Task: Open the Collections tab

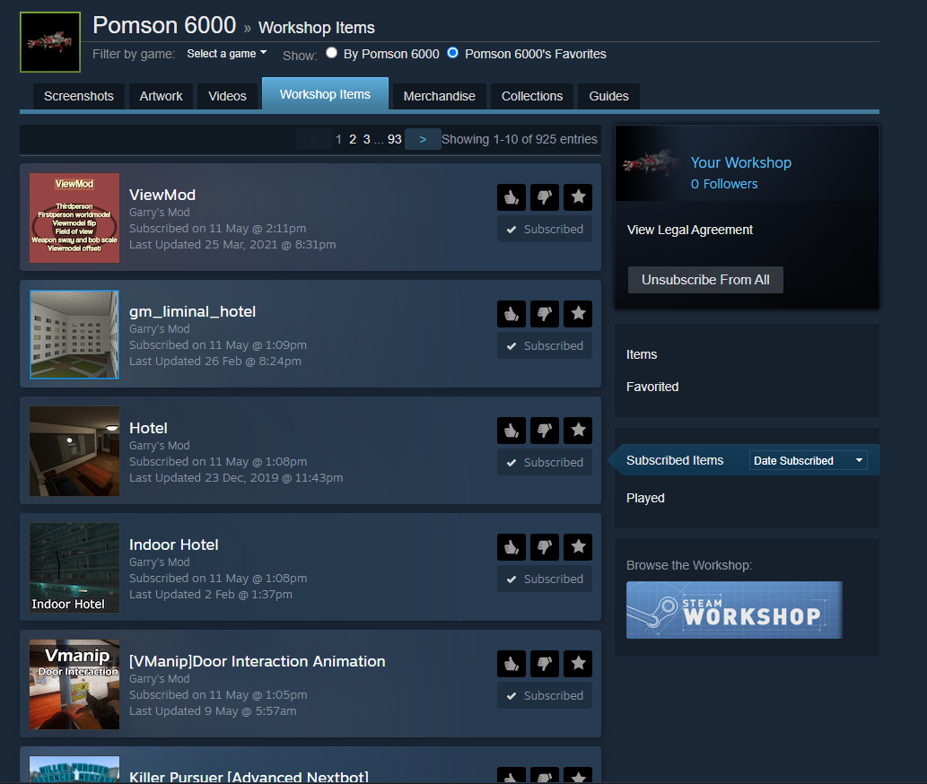Action: tap(532, 96)
